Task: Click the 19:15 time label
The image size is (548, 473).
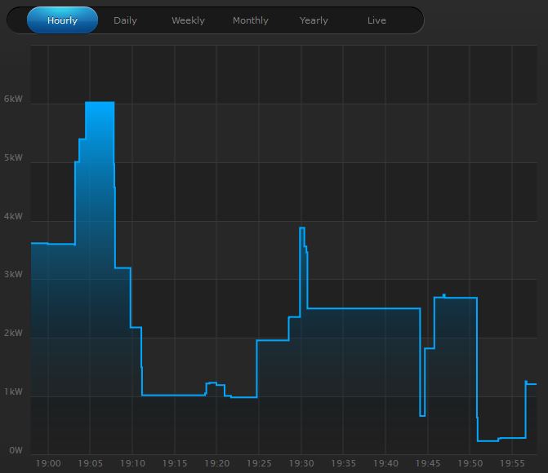Action: (175, 463)
